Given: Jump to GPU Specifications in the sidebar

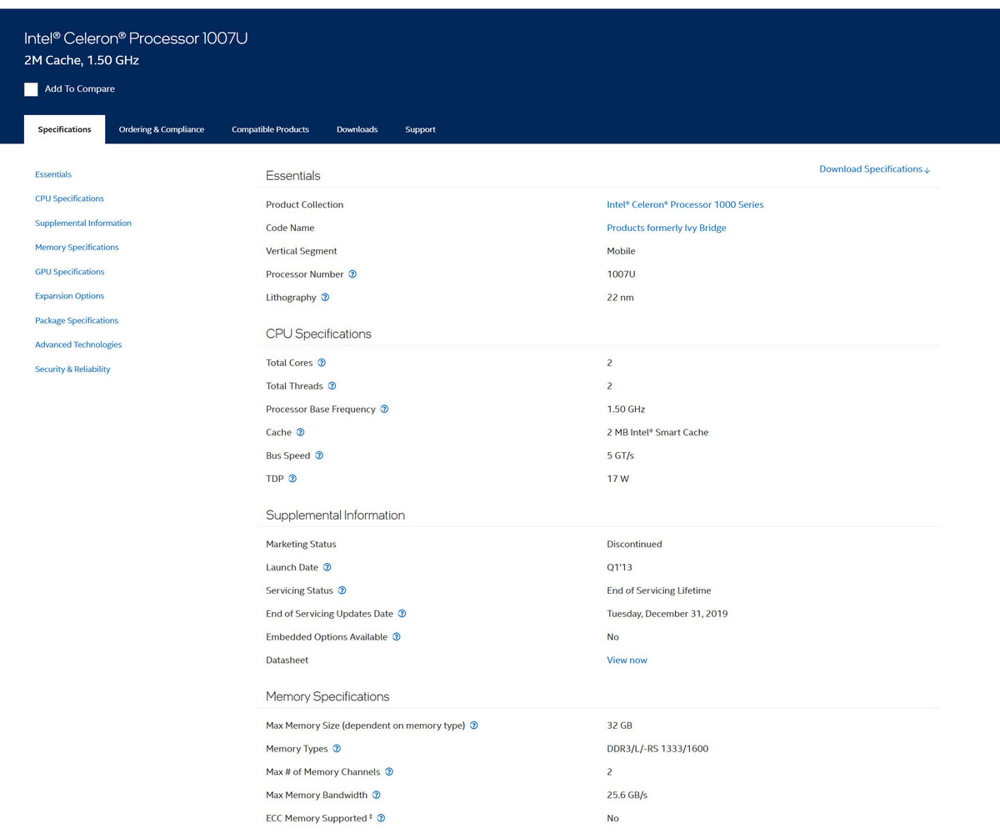Looking at the screenshot, I should (x=69, y=271).
